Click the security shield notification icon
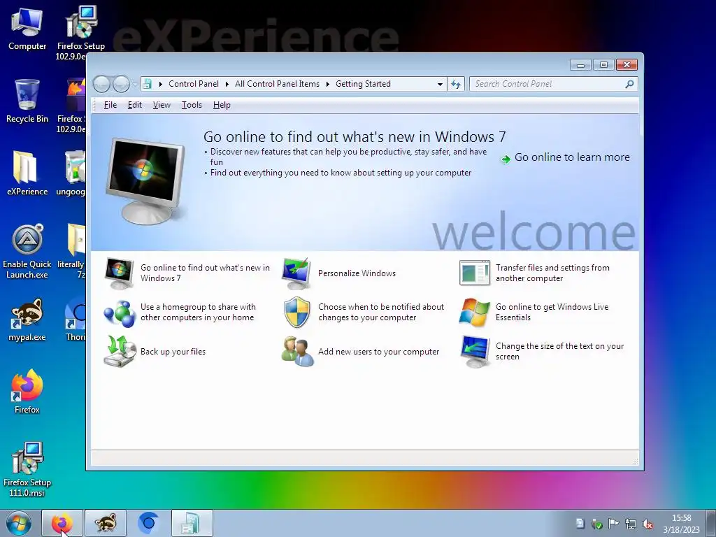Screen dimensions: 716x537 [296, 313]
